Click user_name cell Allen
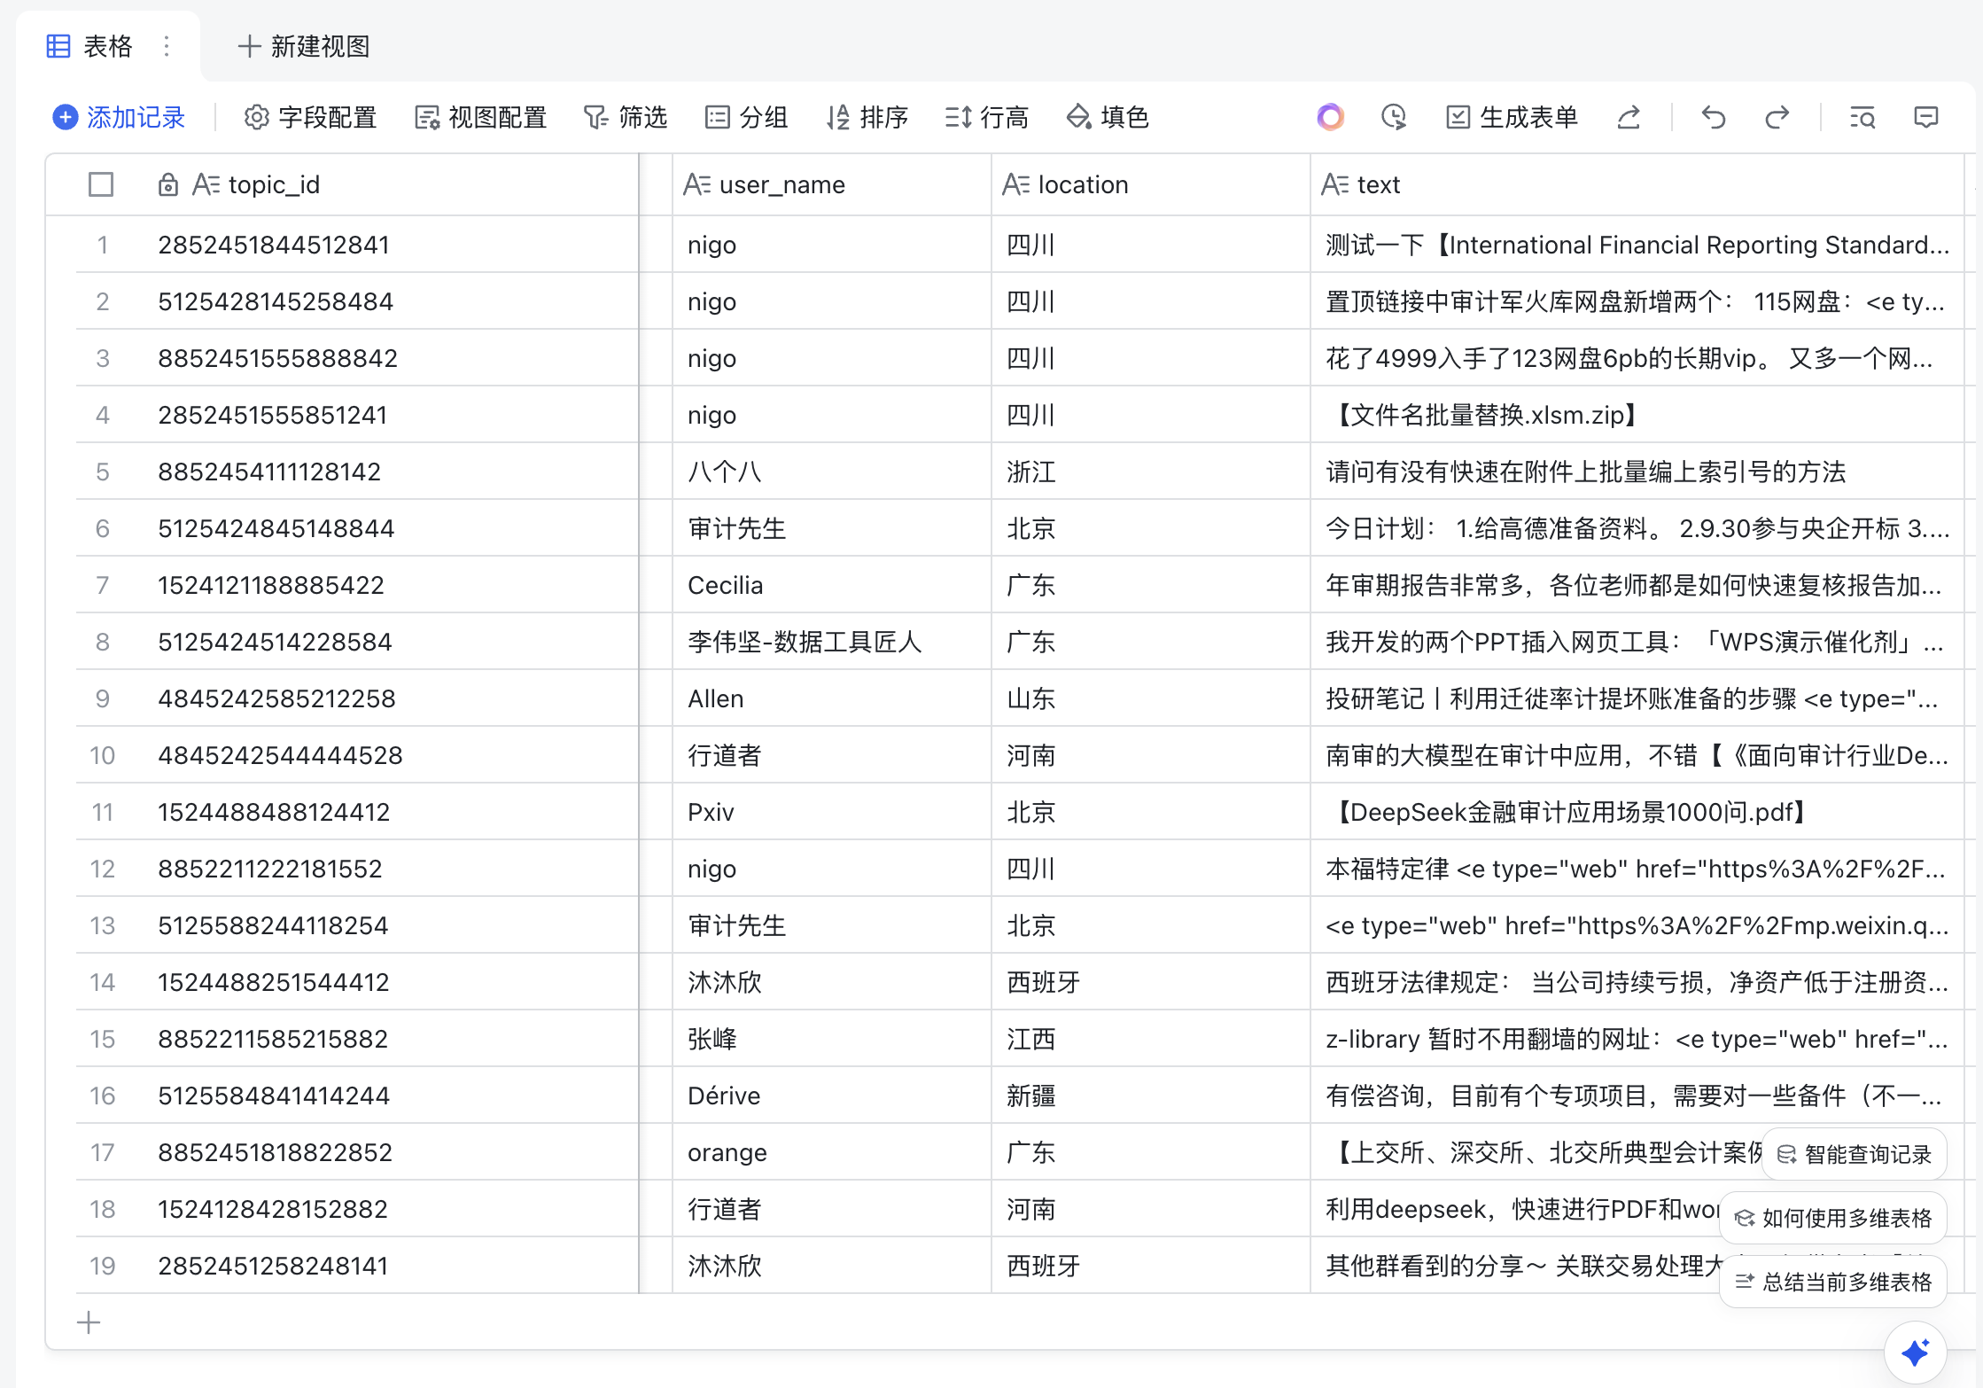 tap(831, 698)
